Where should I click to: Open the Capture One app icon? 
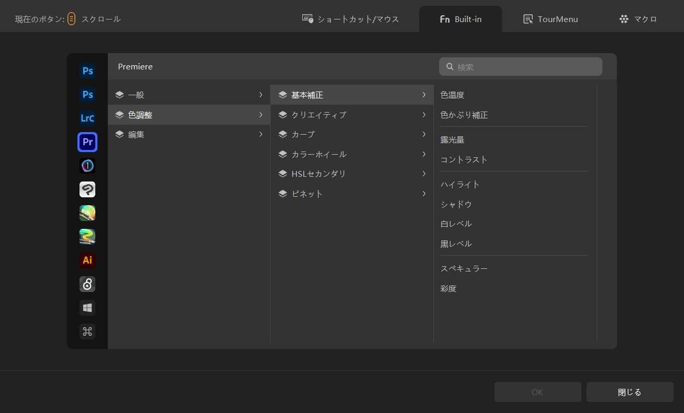pyautogui.click(x=87, y=166)
